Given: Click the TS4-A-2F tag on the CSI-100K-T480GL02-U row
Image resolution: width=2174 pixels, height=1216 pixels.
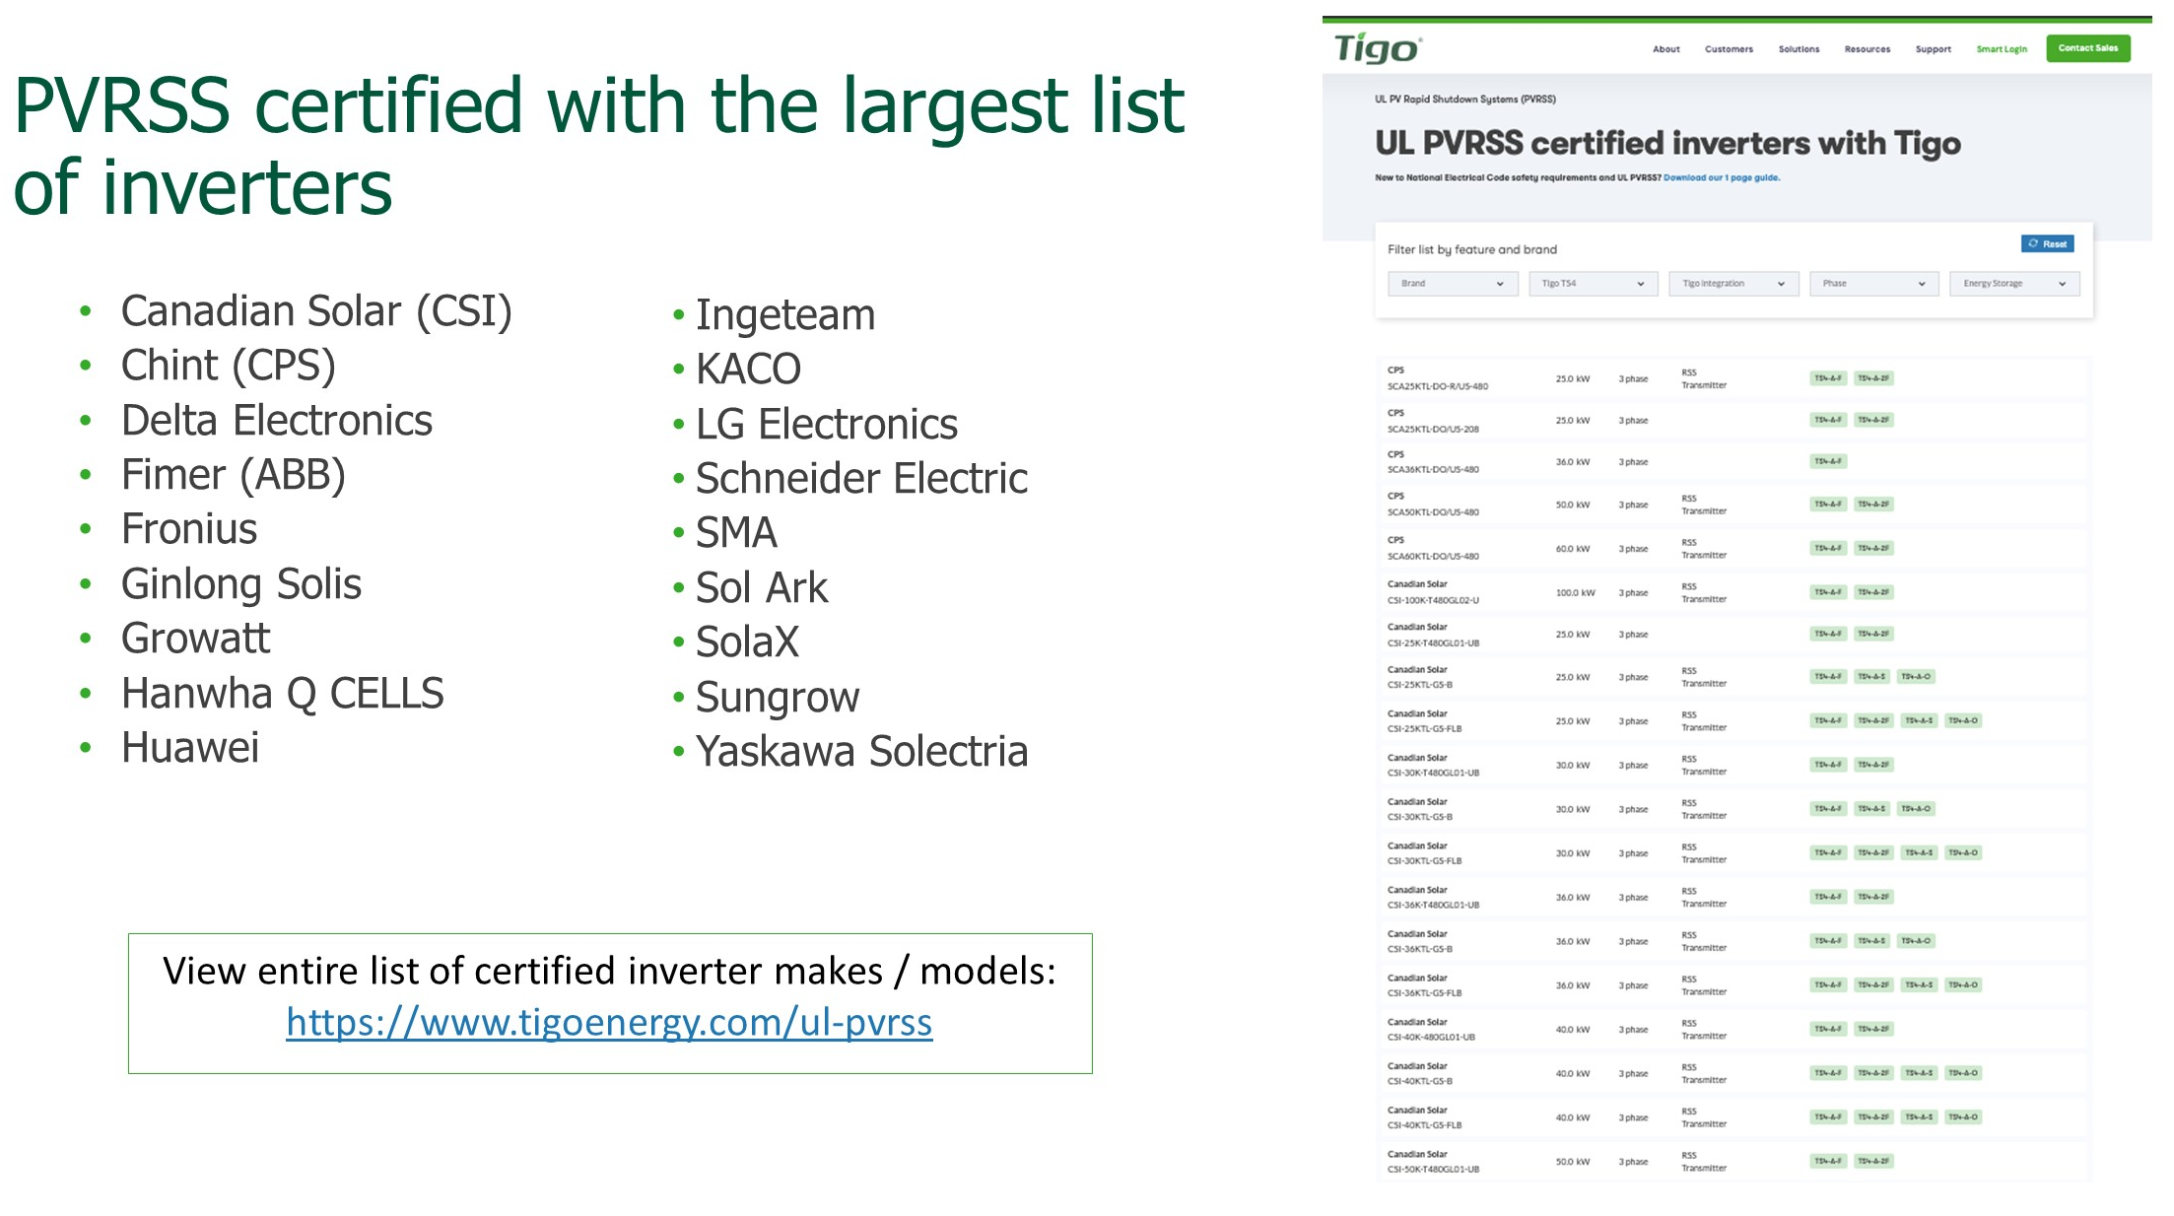Looking at the screenshot, I should [x=1872, y=592].
